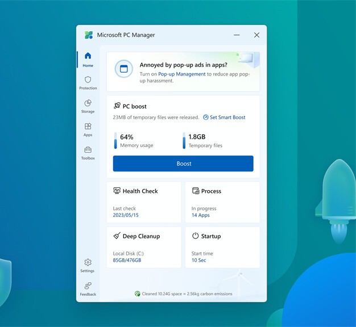Open the Startup card
The height and width of the screenshot is (327, 356).
pyautogui.click(x=222, y=247)
